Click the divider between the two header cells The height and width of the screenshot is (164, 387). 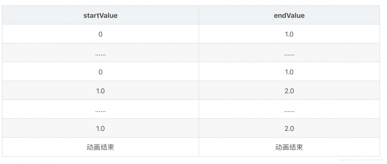click(199, 15)
